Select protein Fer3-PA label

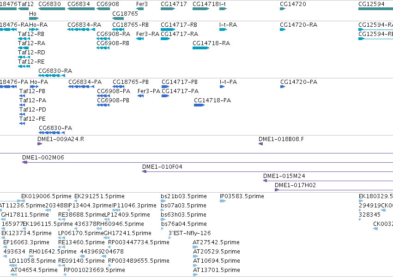pos(149,91)
